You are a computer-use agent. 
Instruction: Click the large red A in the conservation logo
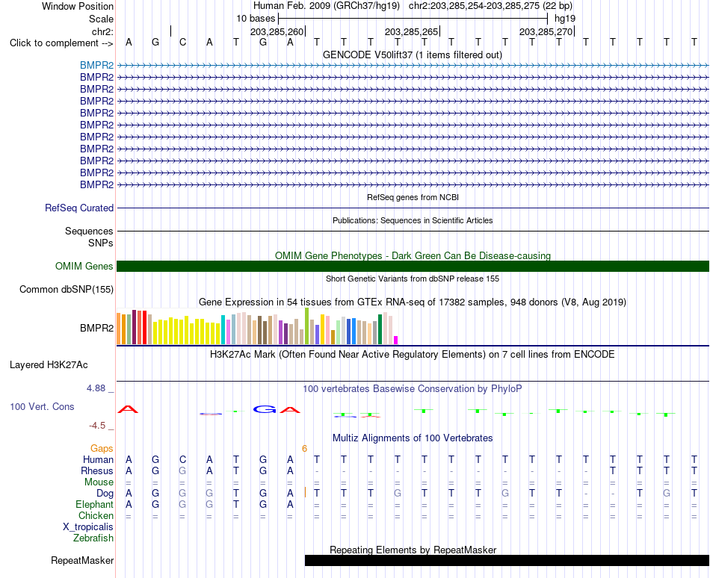coord(128,410)
